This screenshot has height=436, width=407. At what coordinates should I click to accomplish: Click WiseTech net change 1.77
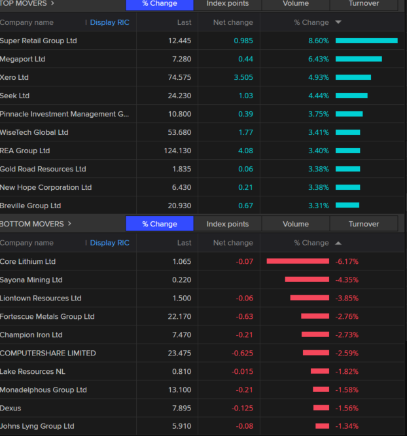(246, 132)
